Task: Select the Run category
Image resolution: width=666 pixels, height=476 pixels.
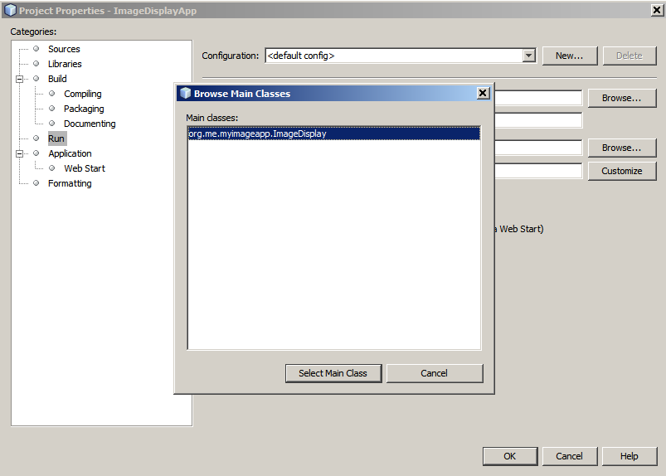Action: click(x=56, y=138)
